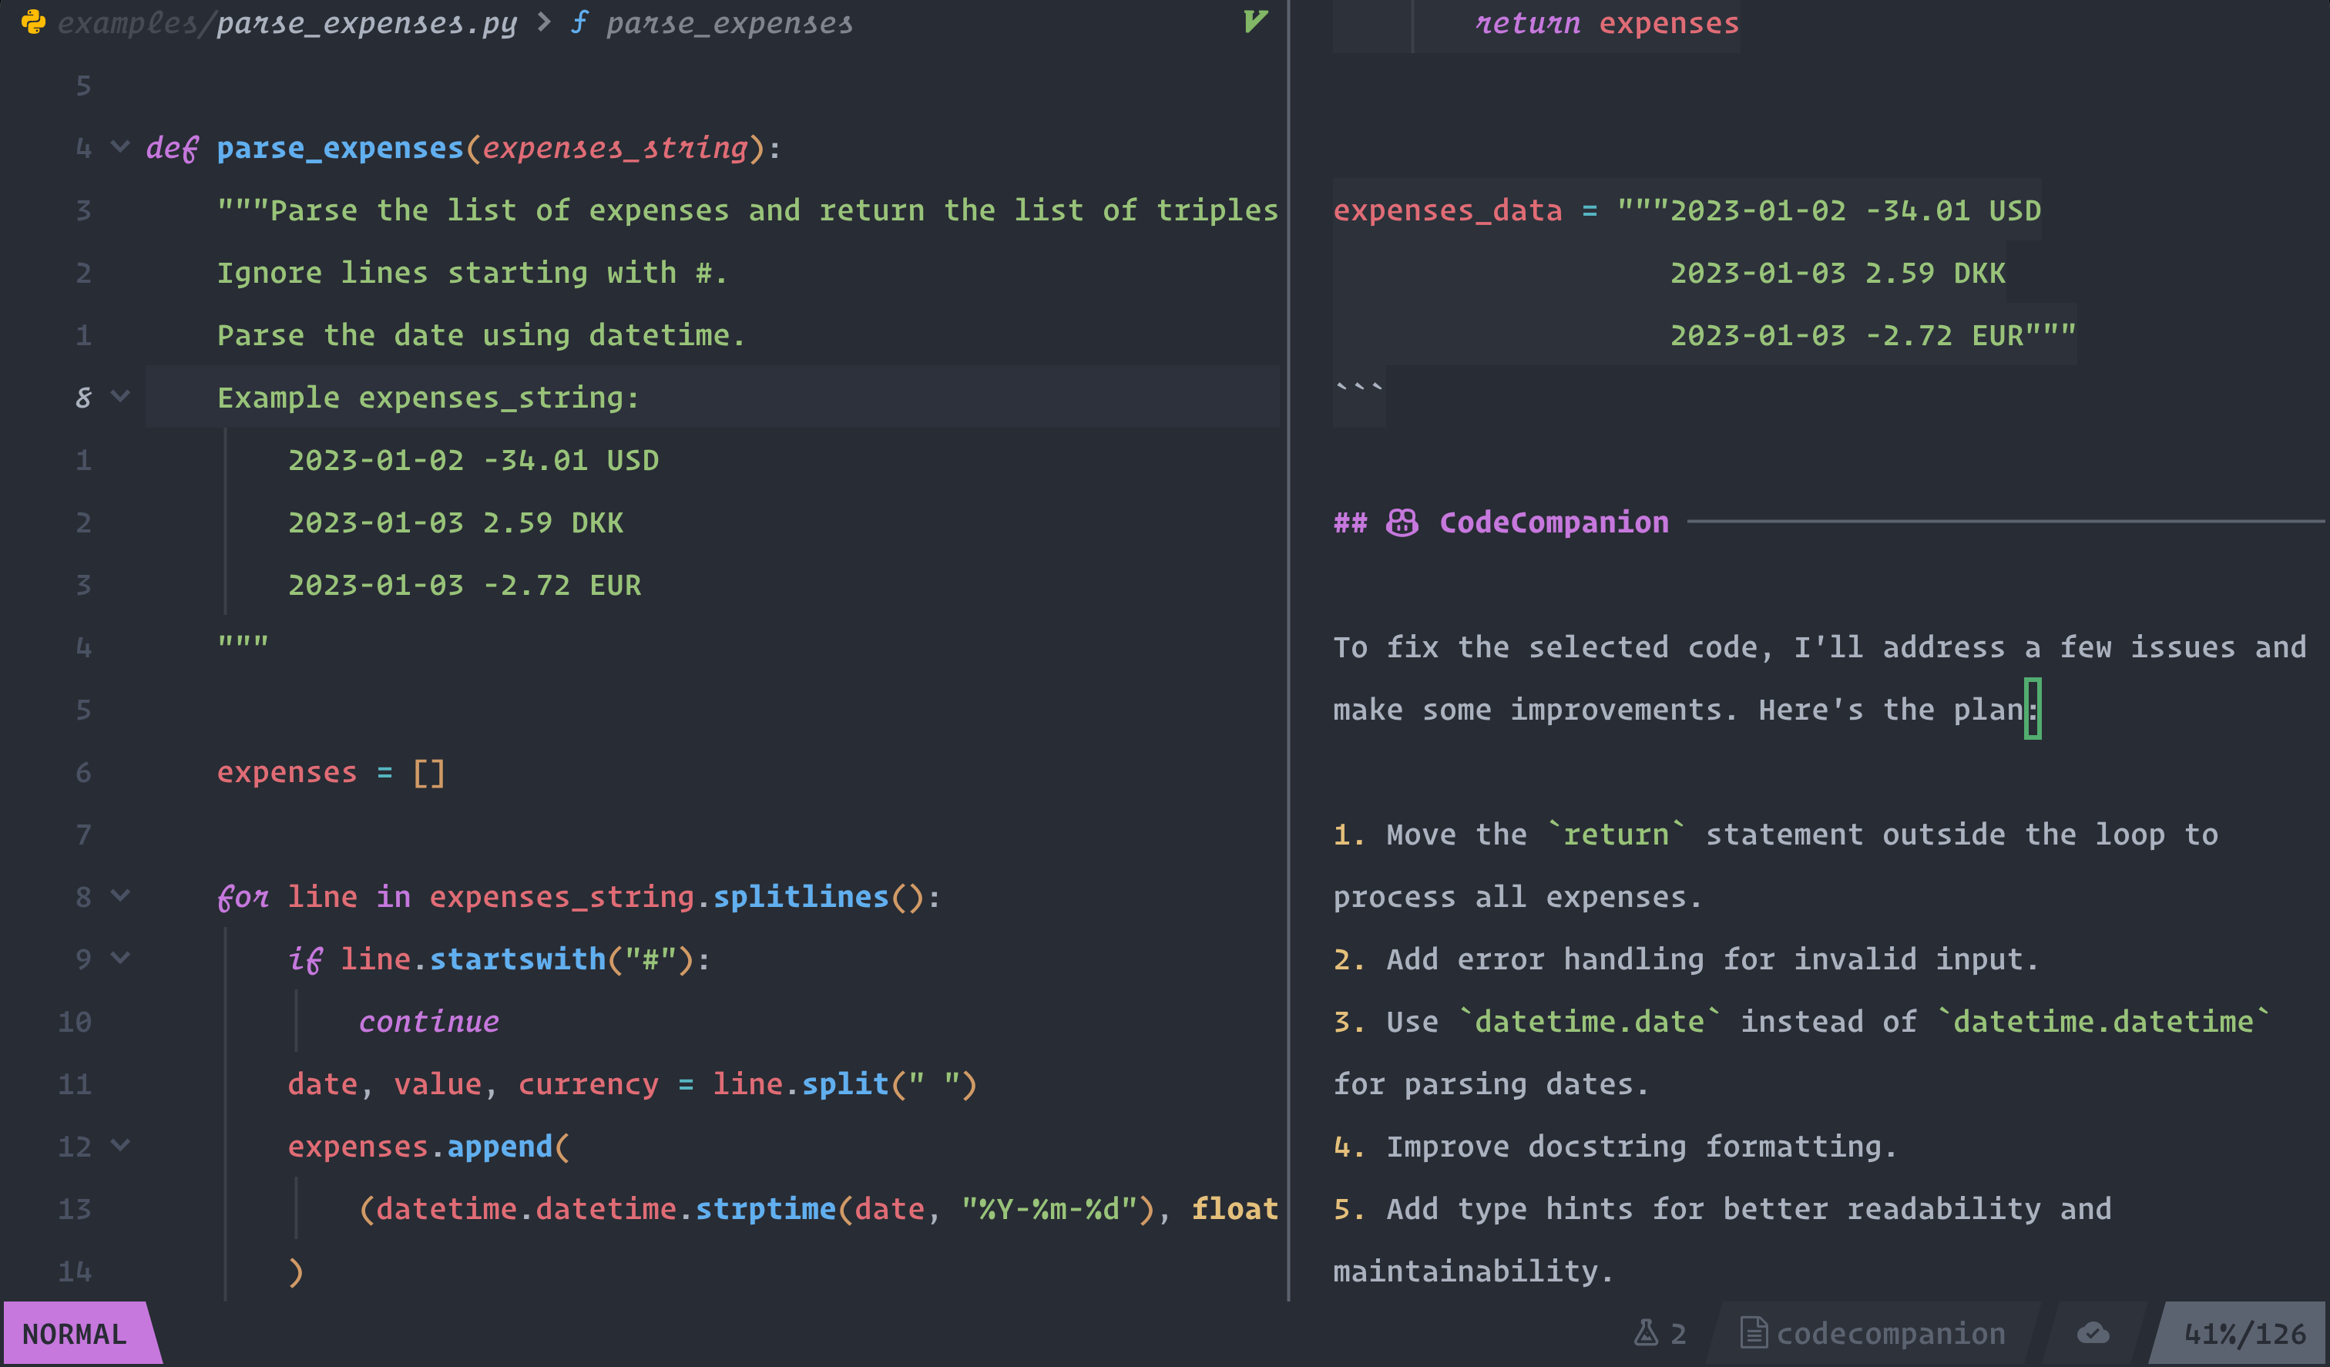Click 'splitlines' method call in for loop
The width and height of the screenshot is (2330, 1367).
coord(800,897)
